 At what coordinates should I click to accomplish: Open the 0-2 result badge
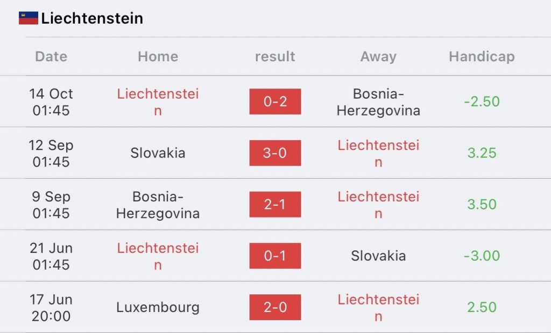pos(275,102)
